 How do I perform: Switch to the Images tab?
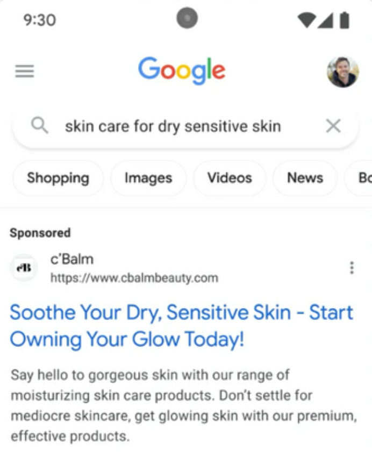pos(148,178)
